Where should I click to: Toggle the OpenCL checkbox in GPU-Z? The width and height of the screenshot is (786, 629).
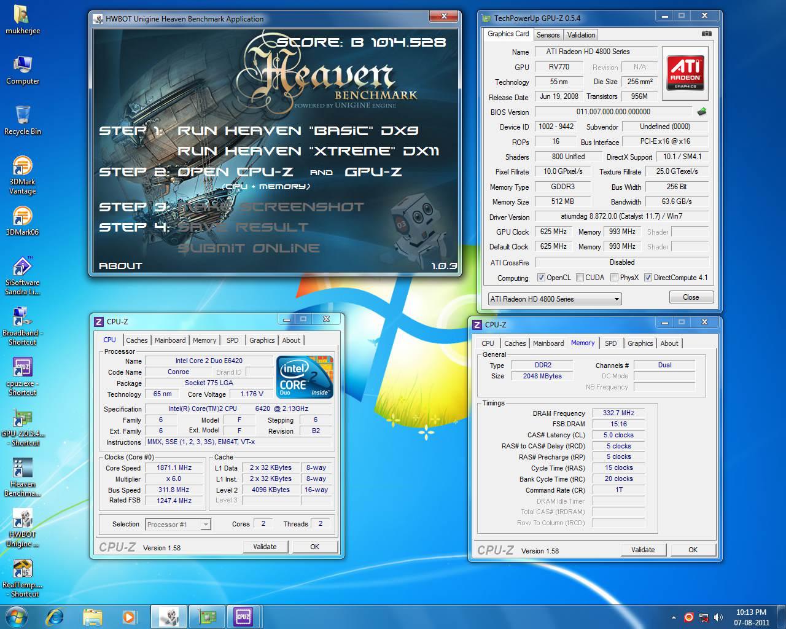click(x=541, y=278)
